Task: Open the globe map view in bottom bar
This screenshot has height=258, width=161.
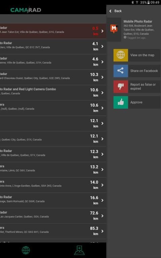Action: (x=26, y=250)
